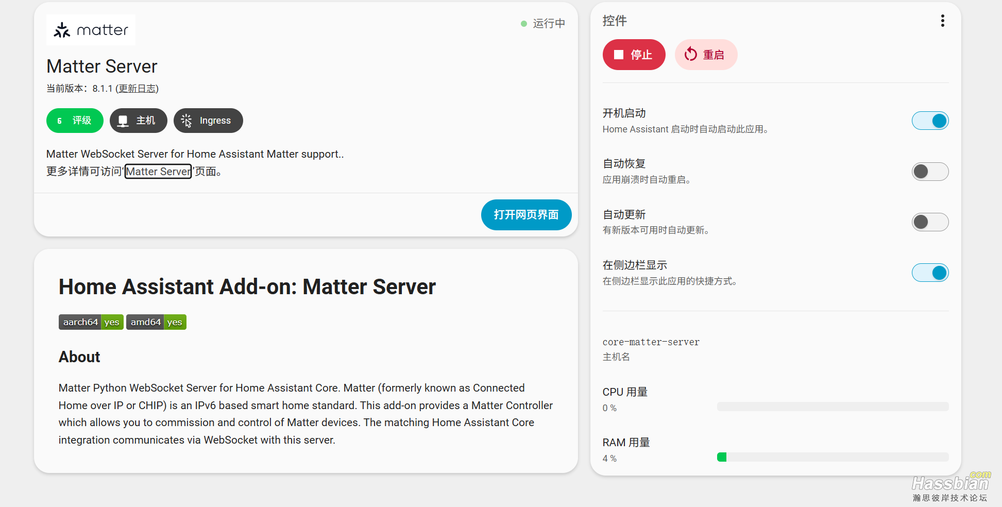
Task: Open the three-dot menu in 控件 panel
Action: pos(942,21)
